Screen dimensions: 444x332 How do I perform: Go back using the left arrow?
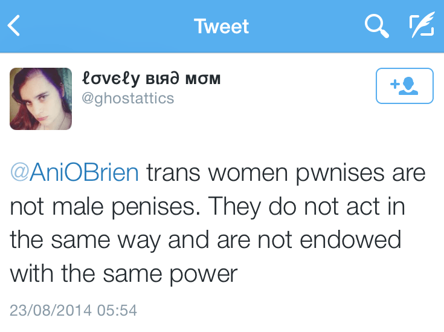point(14,26)
